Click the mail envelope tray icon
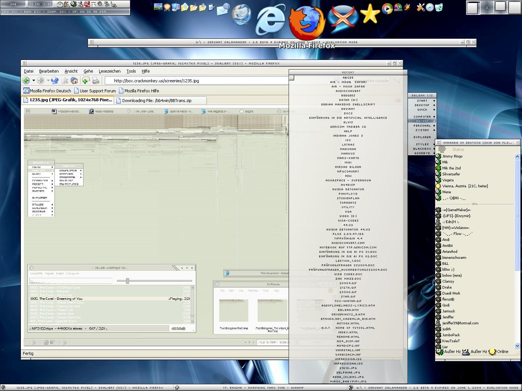The image size is (522, 391). coord(60,4)
